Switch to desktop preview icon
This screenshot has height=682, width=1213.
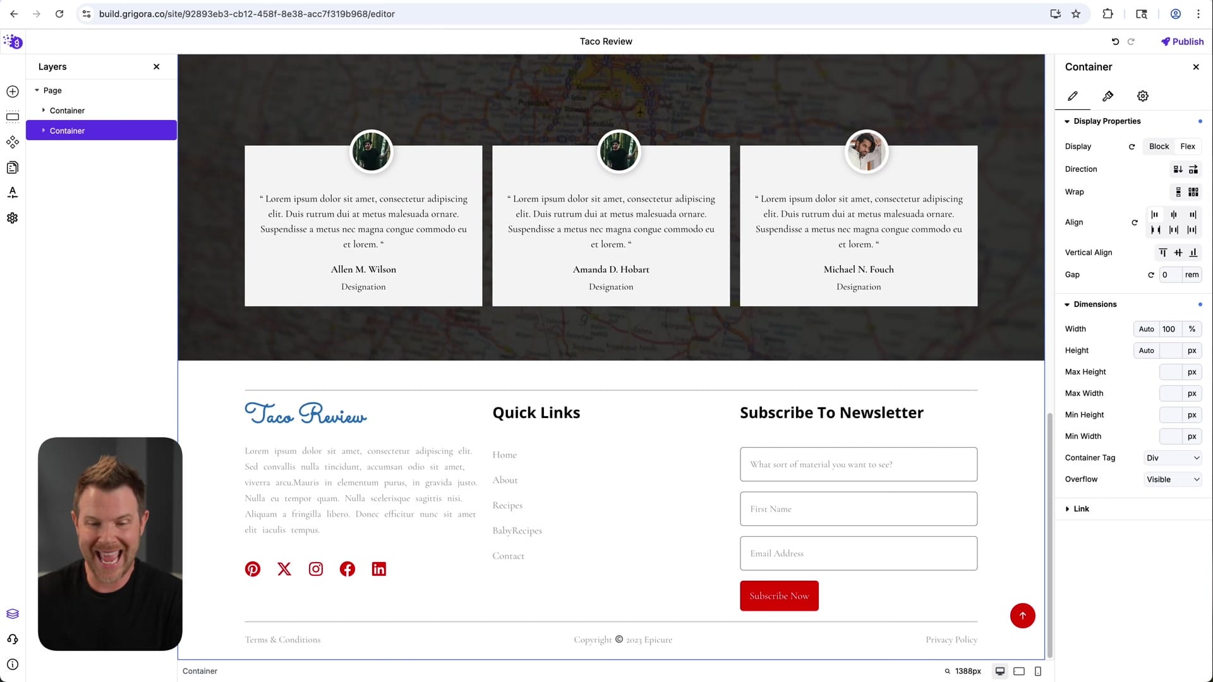point(1000,671)
